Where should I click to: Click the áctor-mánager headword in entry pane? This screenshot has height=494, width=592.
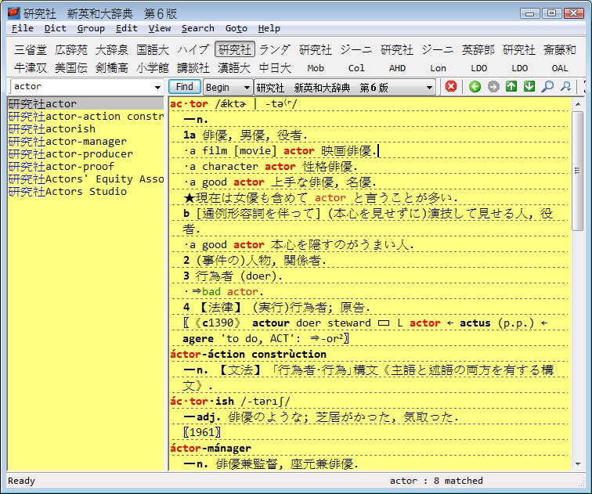click(211, 449)
